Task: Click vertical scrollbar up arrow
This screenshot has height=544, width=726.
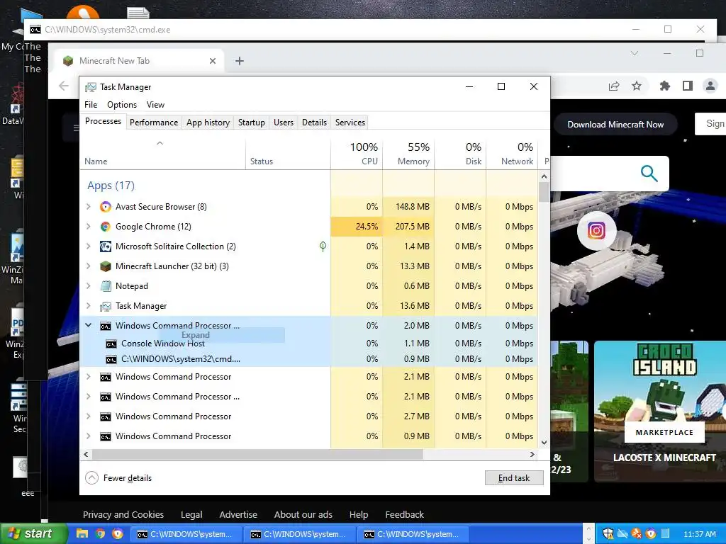Action: click(x=544, y=176)
